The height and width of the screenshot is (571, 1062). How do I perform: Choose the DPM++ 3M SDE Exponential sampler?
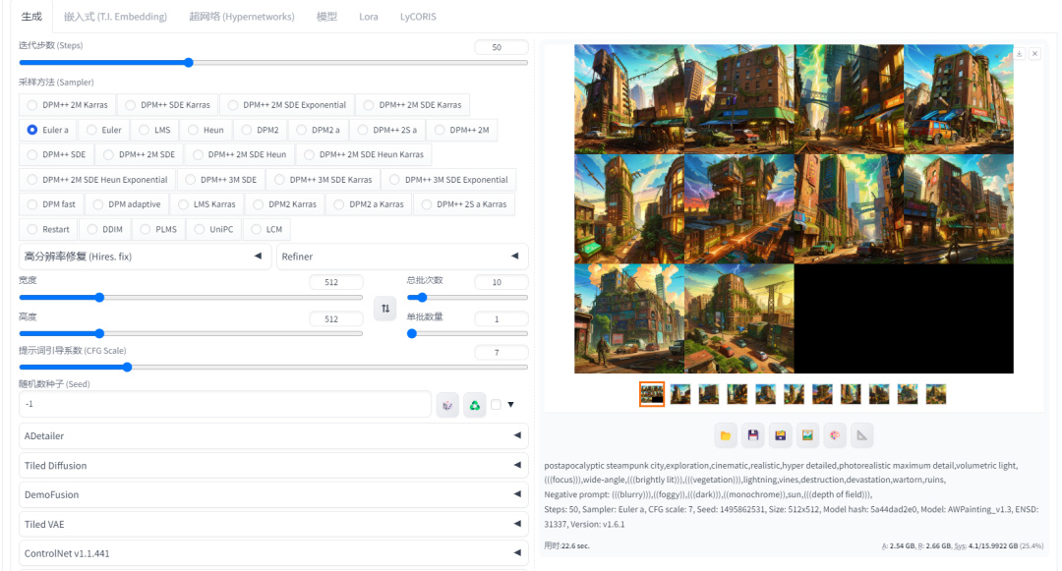pos(448,179)
